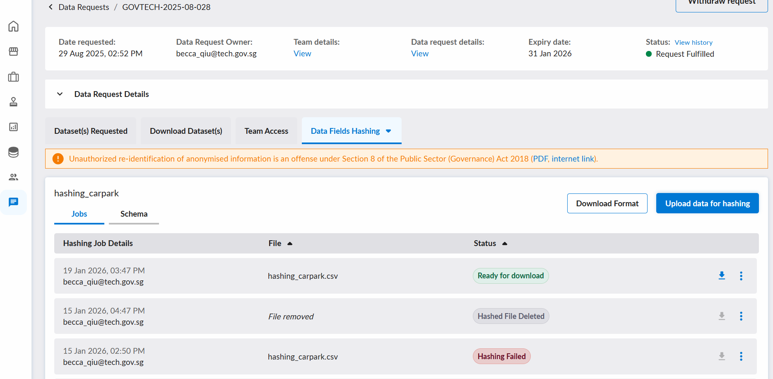
Task: Open the Home icon in sidebar
Action: point(13,26)
